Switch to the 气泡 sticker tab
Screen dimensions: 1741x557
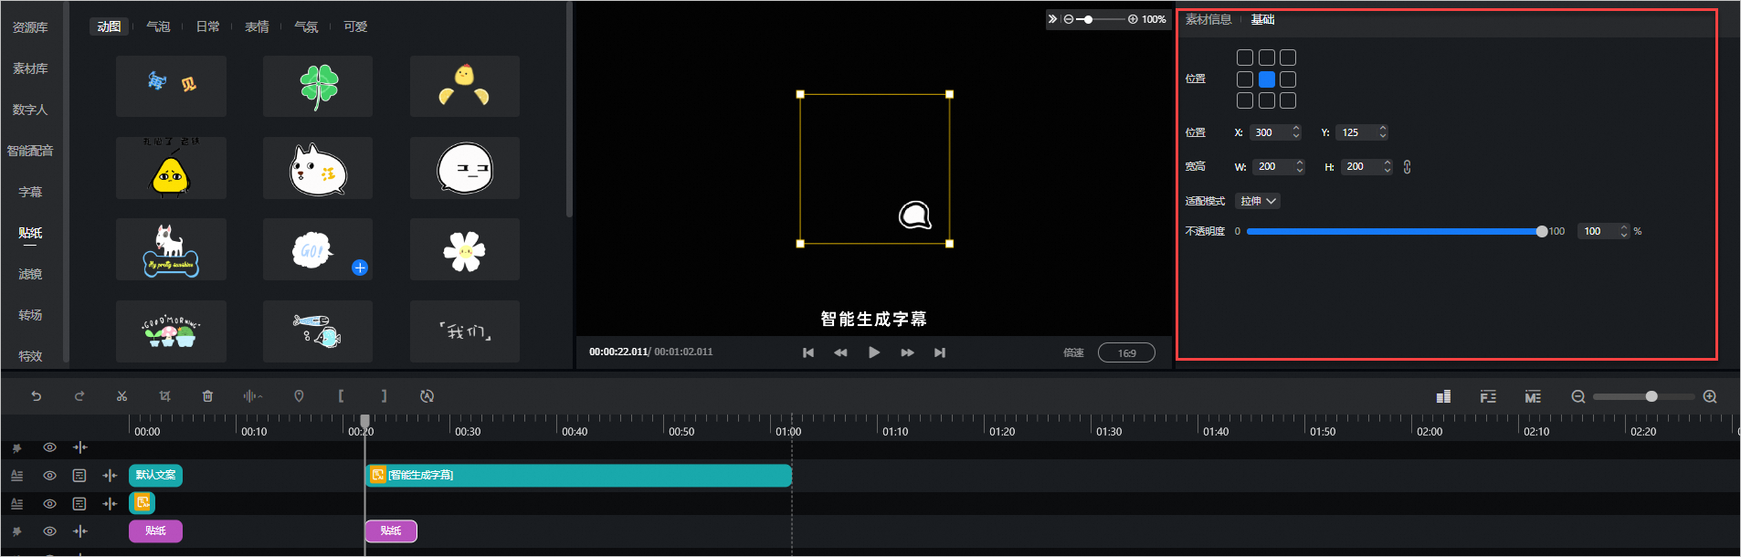point(158,26)
